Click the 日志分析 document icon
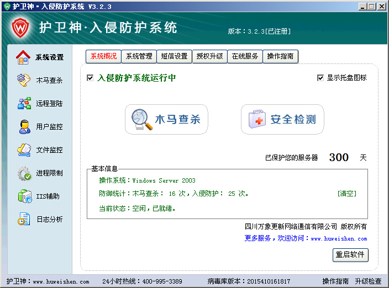The height and width of the screenshot is (288, 389). click(24, 219)
